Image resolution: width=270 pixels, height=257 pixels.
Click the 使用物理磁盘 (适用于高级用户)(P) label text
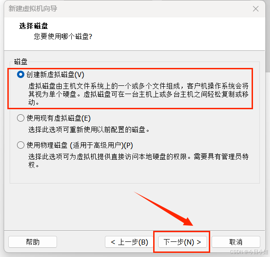80,145
